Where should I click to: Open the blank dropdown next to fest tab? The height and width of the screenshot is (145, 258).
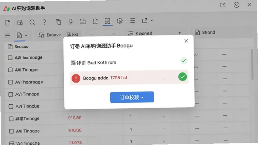(103, 34)
